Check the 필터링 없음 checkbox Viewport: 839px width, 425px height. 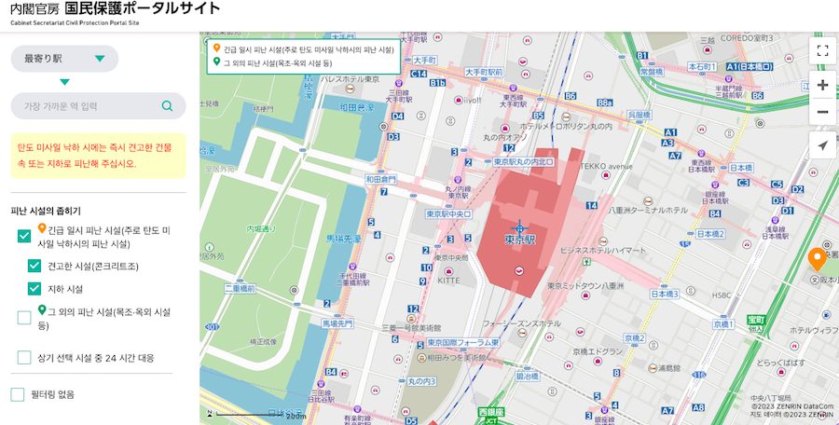pos(18,394)
